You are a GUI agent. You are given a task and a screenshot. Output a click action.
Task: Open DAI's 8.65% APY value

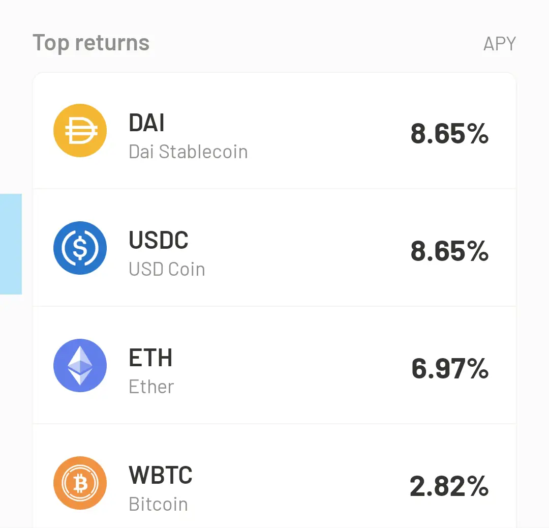tap(449, 133)
